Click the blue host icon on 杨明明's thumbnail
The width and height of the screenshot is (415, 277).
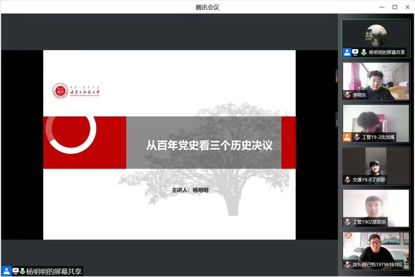pos(347,52)
